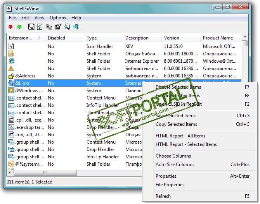Click the '&Windows ...' extension name
This screenshot has width=260, height=204.
click(29, 91)
